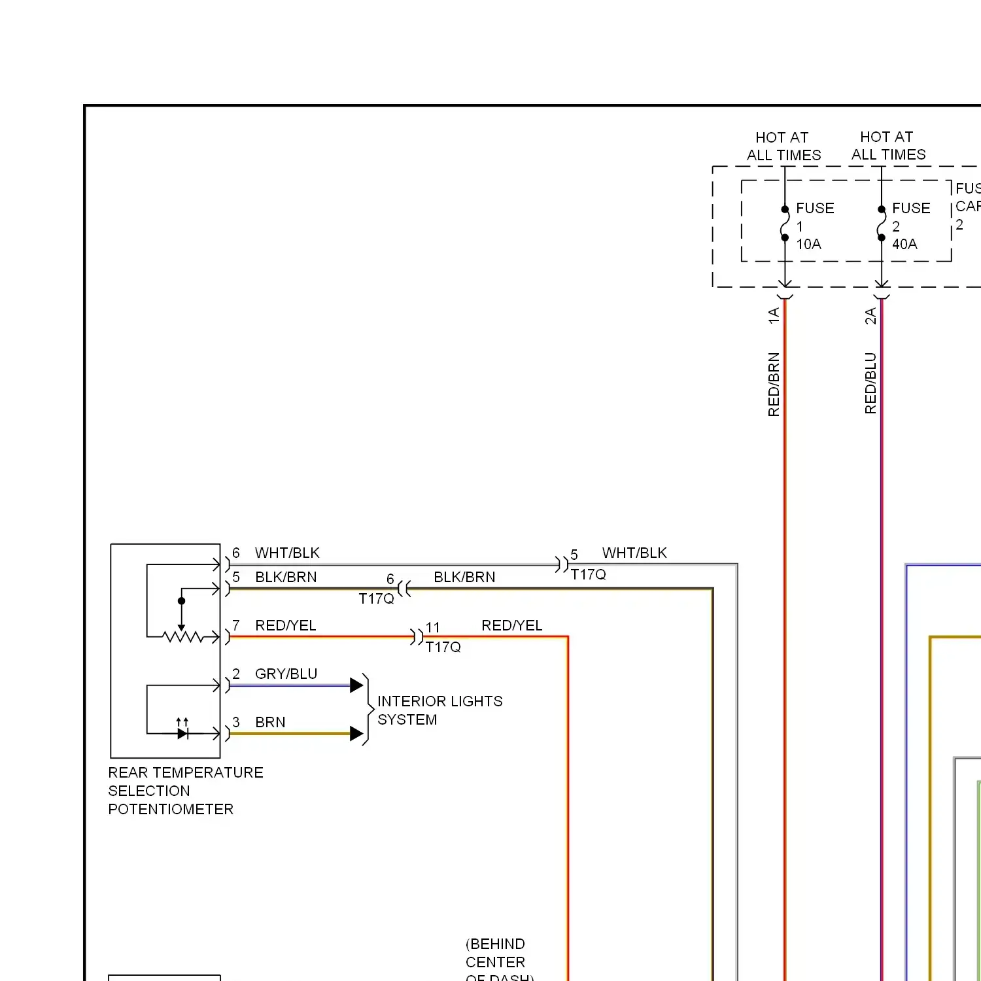Select RED/YEL label right of pin 11

511,625
